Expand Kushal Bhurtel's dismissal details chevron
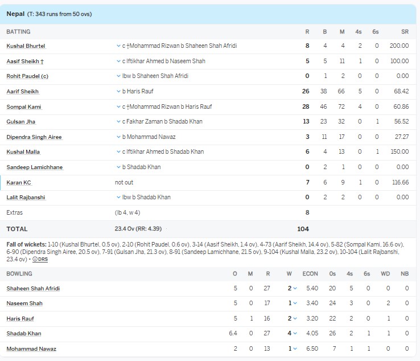 tap(118, 46)
